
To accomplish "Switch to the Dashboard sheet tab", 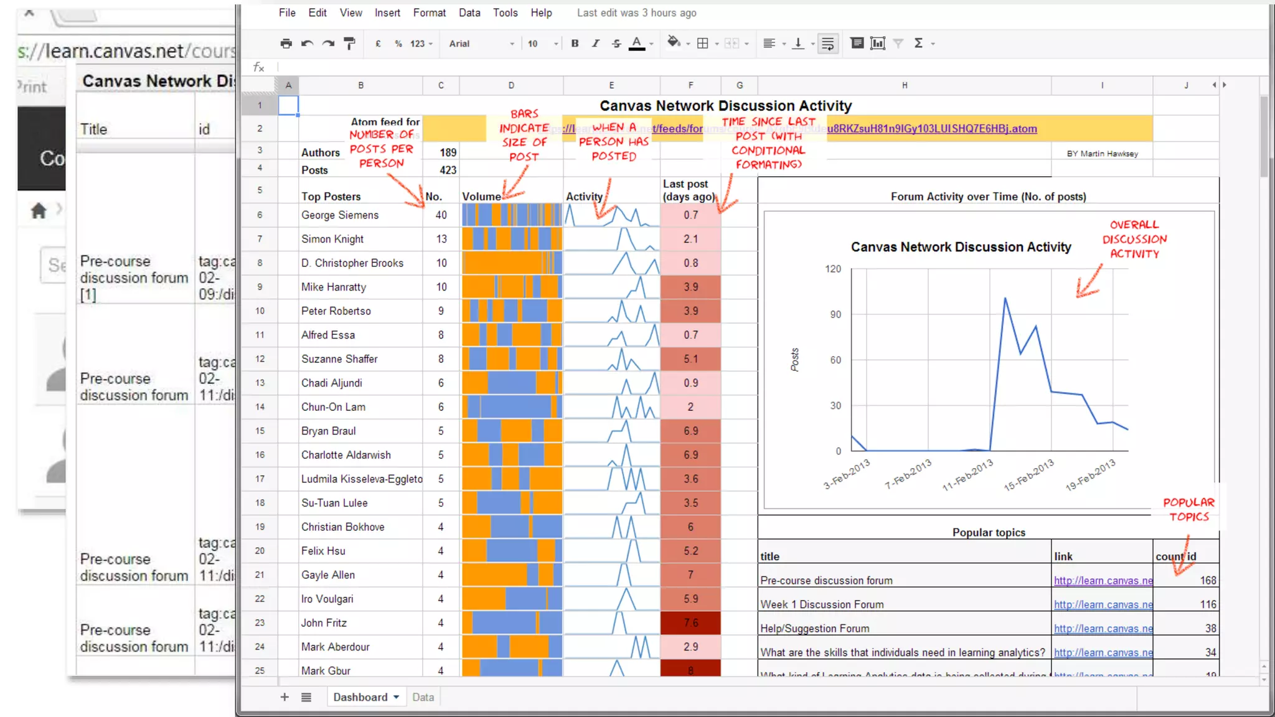I will pyautogui.click(x=360, y=697).
